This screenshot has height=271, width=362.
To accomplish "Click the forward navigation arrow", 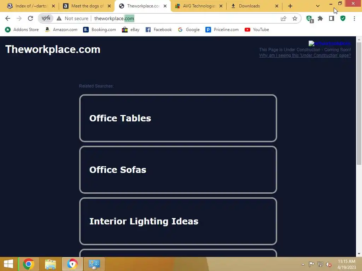I will (19, 18).
